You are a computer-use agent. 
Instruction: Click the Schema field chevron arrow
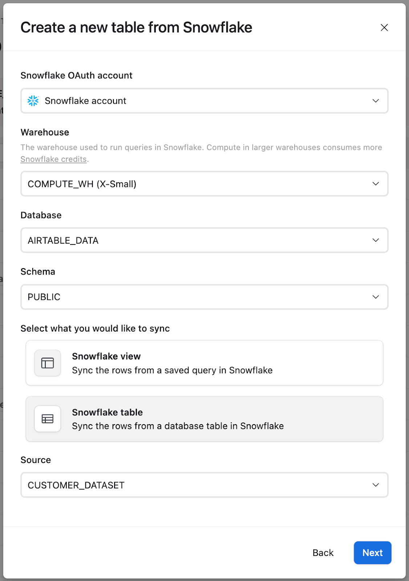pos(376,297)
